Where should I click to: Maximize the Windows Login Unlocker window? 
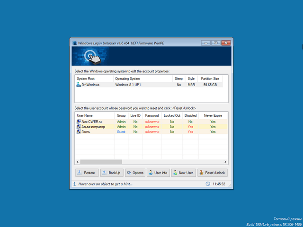coord(216,43)
